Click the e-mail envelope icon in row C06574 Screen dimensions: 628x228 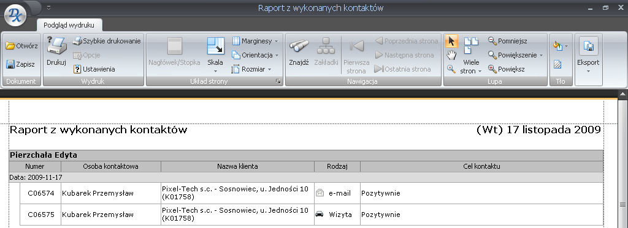319,193
